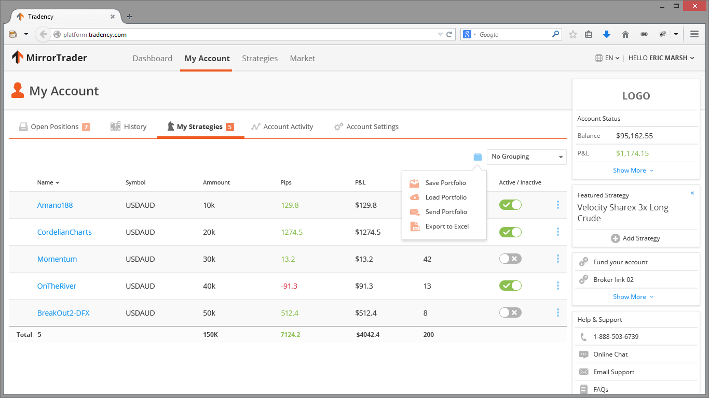The height and width of the screenshot is (398, 709).
Task: Click Send Portfolio envelope icon
Action: point(414,212)
